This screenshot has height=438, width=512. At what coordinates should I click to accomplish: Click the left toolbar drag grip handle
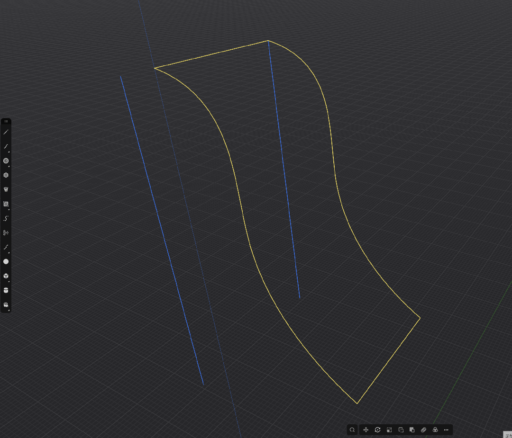pyautogui.click(x=6, y=121)
